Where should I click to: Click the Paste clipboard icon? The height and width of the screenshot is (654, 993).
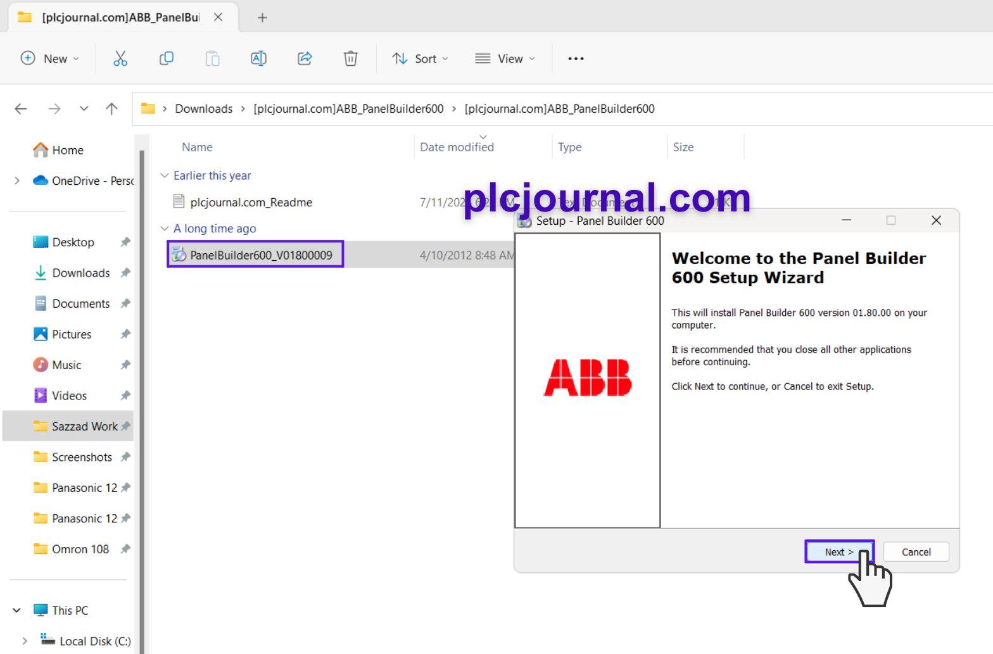click(212, 58)
